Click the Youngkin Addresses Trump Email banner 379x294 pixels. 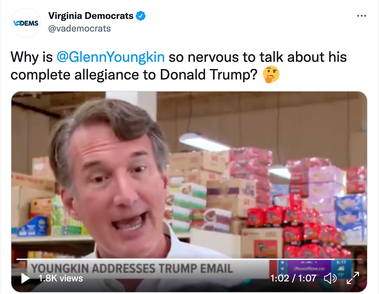tap(132, 268)
